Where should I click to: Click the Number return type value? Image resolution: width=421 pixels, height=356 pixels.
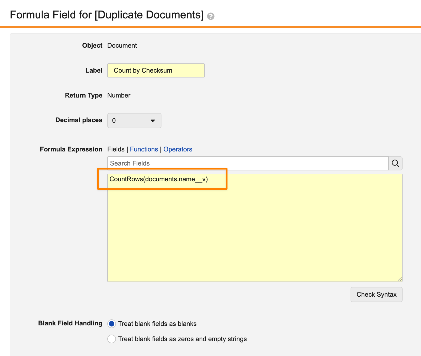(119, 95)
